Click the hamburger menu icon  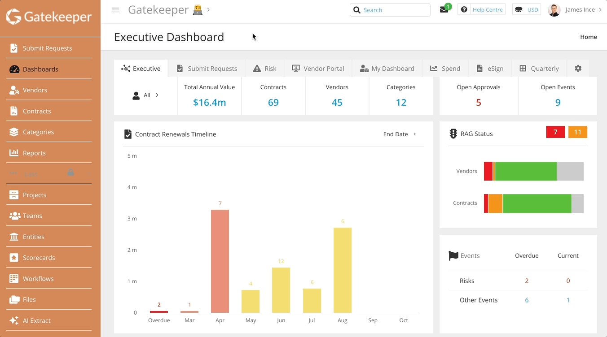pos(115,9)
